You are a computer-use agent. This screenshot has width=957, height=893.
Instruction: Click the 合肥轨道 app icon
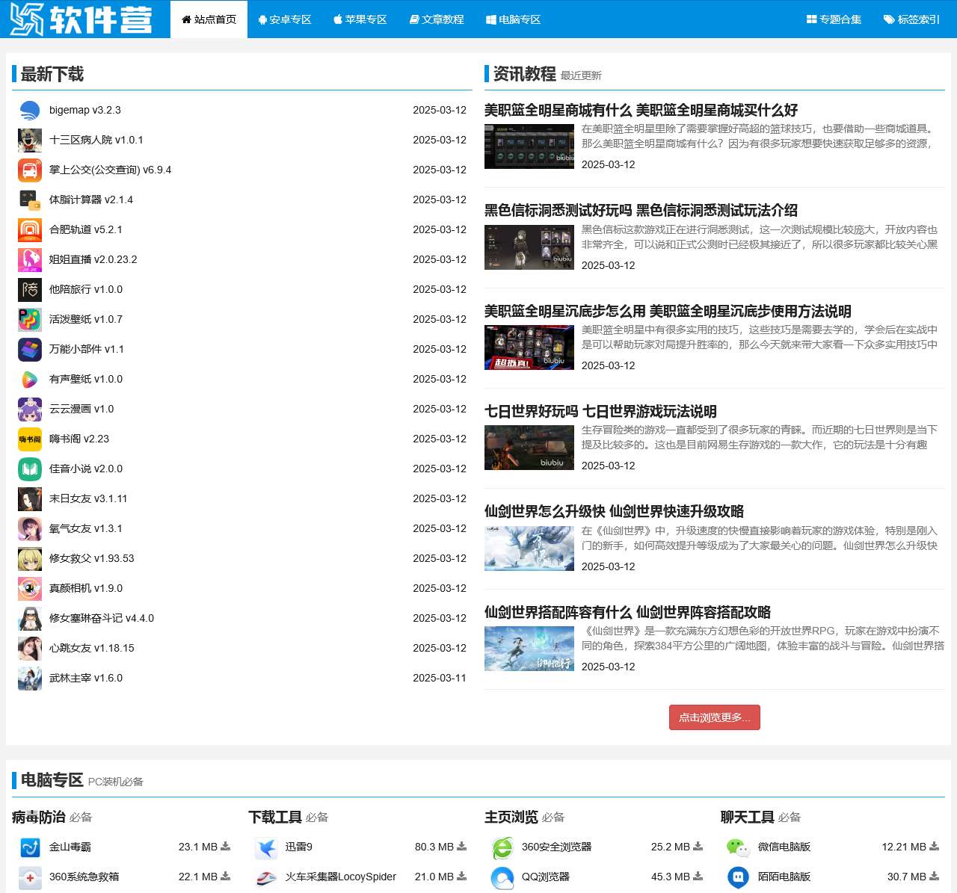click(30, 230)
